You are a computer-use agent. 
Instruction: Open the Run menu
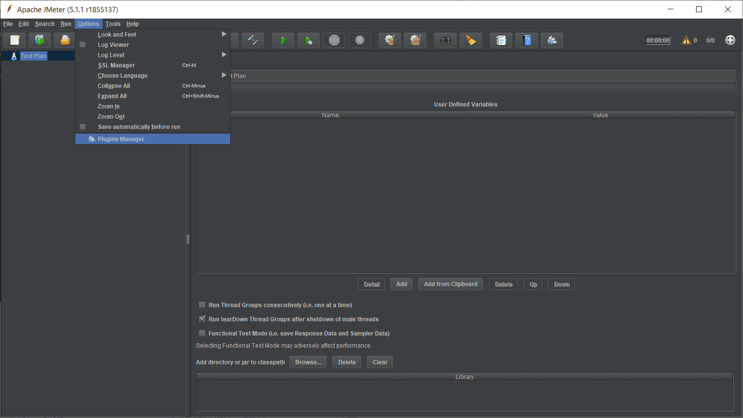(x=66, y=24)
